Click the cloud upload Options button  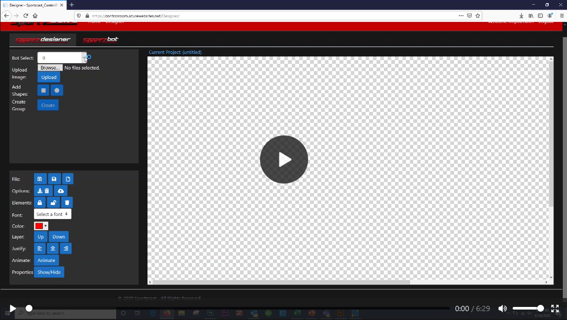coord(61,191)
